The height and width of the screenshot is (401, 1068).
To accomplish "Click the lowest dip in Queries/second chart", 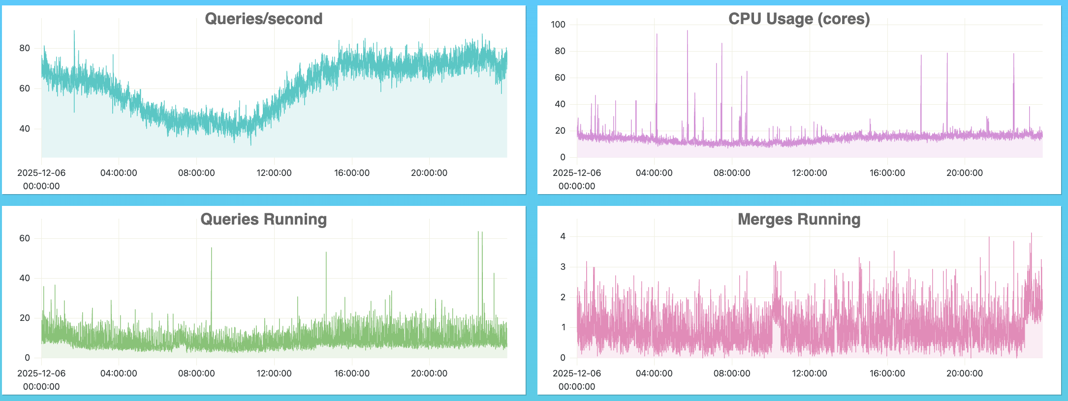I will [251, 144].
